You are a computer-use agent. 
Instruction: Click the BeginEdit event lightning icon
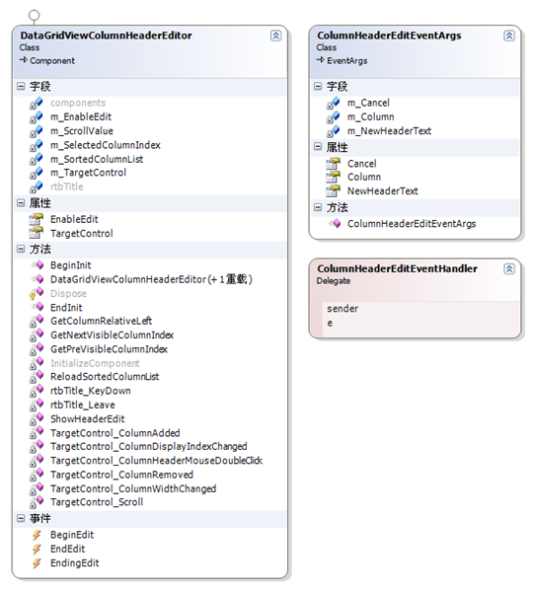click(x=37, y=535)
